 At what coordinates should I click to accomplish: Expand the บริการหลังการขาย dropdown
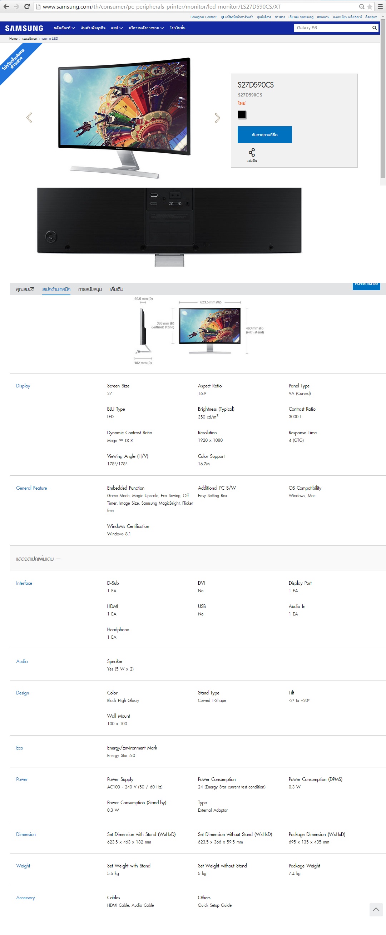(146, 28)
